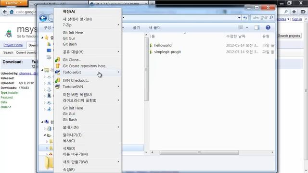Viewport: 308px width, 173px height.
Task: Expand TortoiseSVN submenu arrow
Action: point(118,86)
